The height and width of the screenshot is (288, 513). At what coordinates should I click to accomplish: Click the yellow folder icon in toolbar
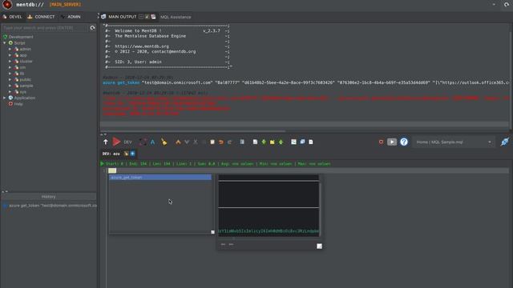pos(273,142)
